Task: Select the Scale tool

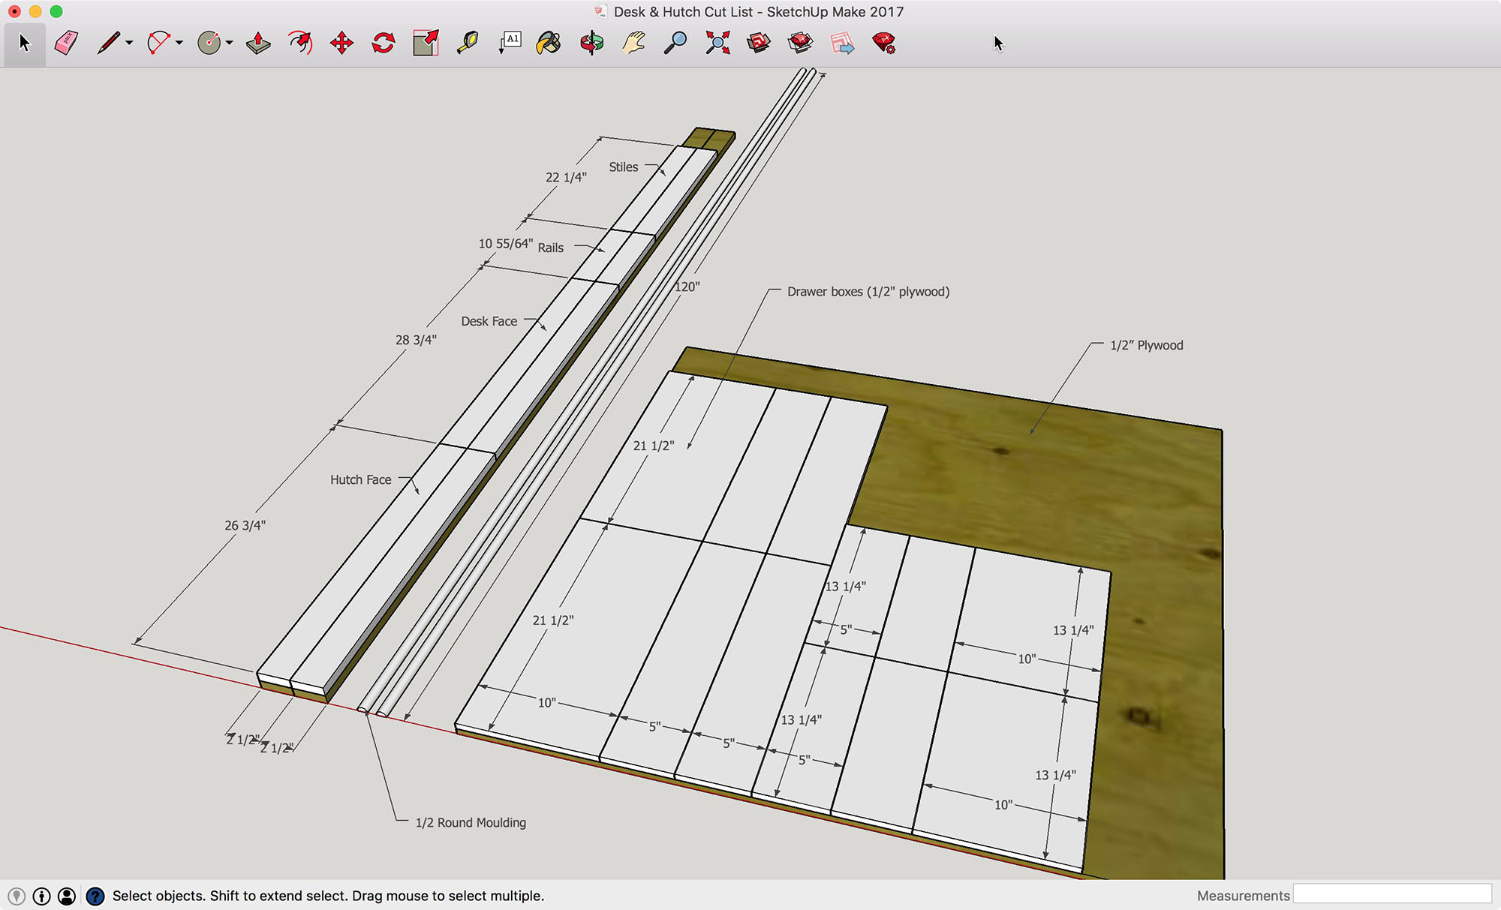Action: [426, 43]
